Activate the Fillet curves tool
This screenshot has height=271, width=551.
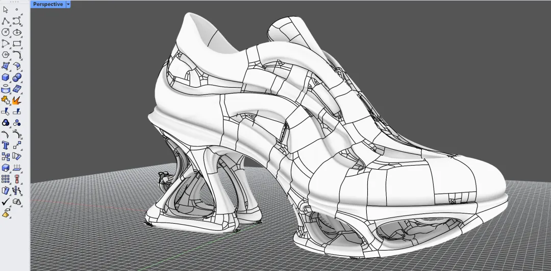[x=17, y=55]
